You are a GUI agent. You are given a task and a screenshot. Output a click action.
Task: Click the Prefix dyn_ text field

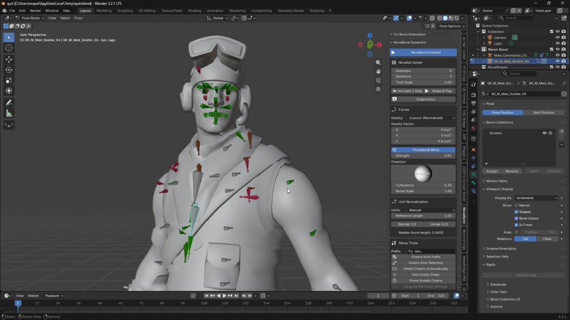click(431, 251)
